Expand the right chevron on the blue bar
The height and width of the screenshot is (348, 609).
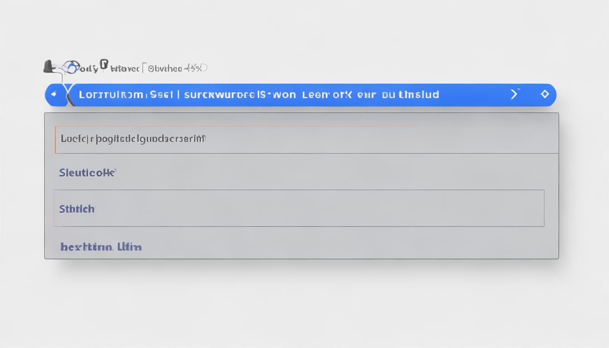point(514,94)
